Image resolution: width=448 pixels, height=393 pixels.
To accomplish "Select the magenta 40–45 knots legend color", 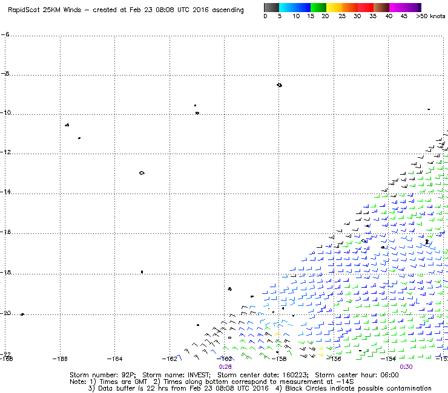I will tap(397, 7).
